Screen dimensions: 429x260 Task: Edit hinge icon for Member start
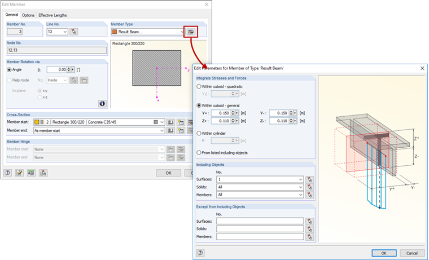point(181,149)
